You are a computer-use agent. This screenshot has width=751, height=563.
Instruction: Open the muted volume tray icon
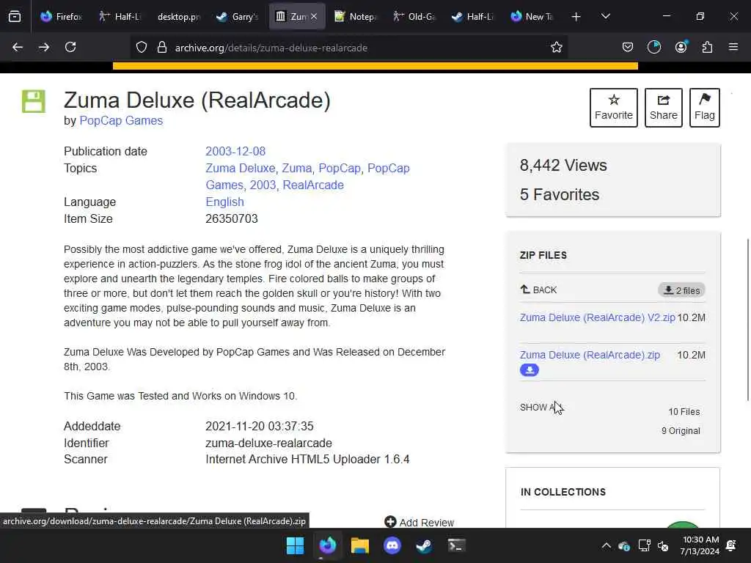[663, 545]
